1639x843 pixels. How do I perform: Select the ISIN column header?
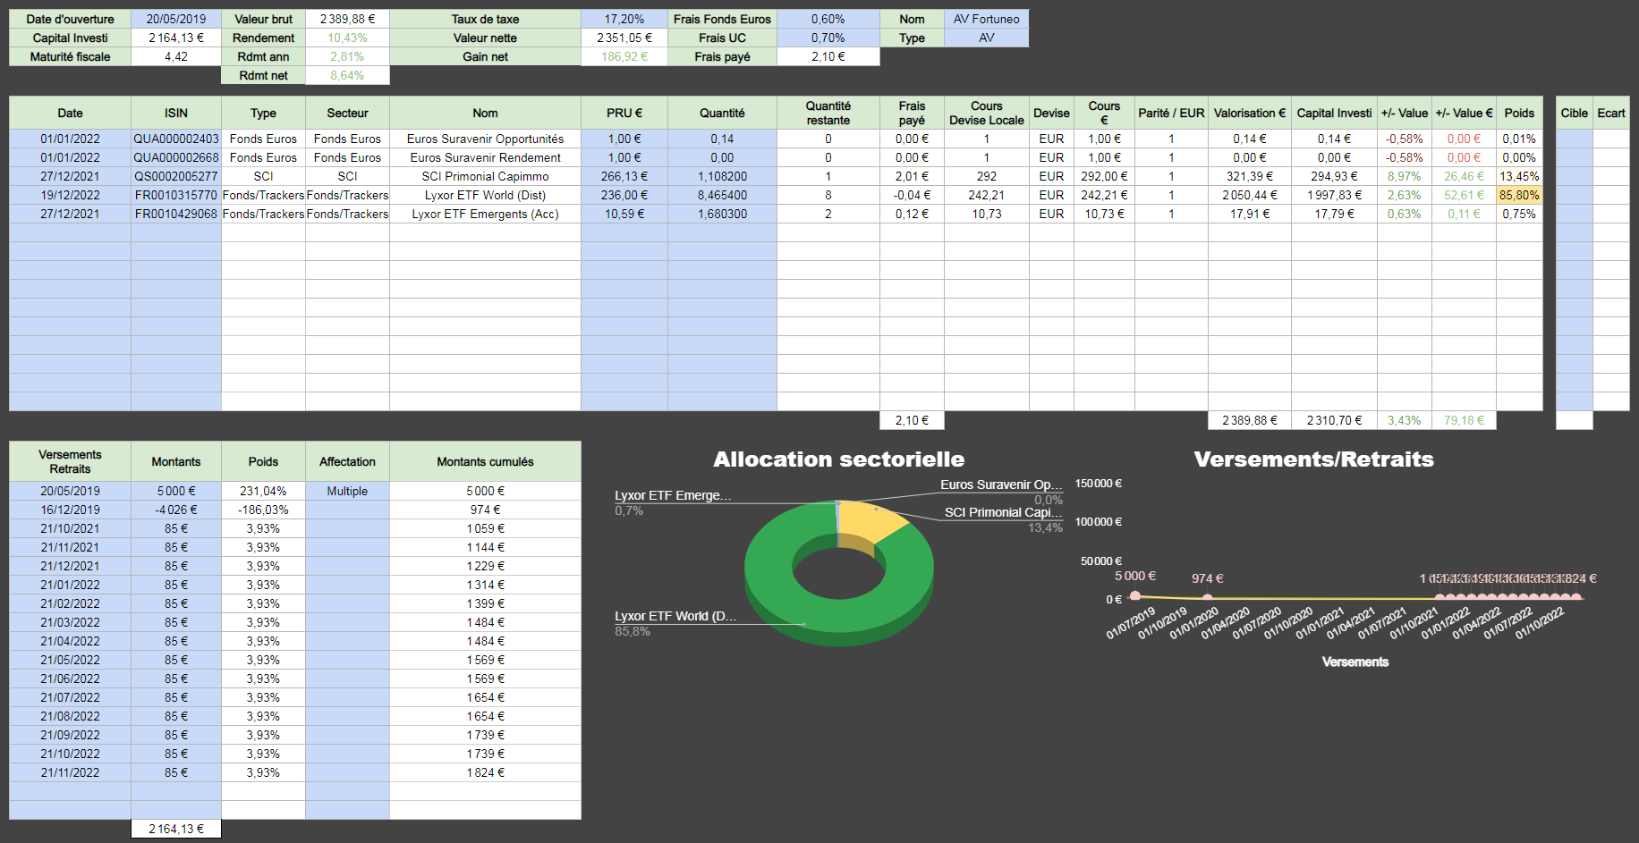pos(176,113)
